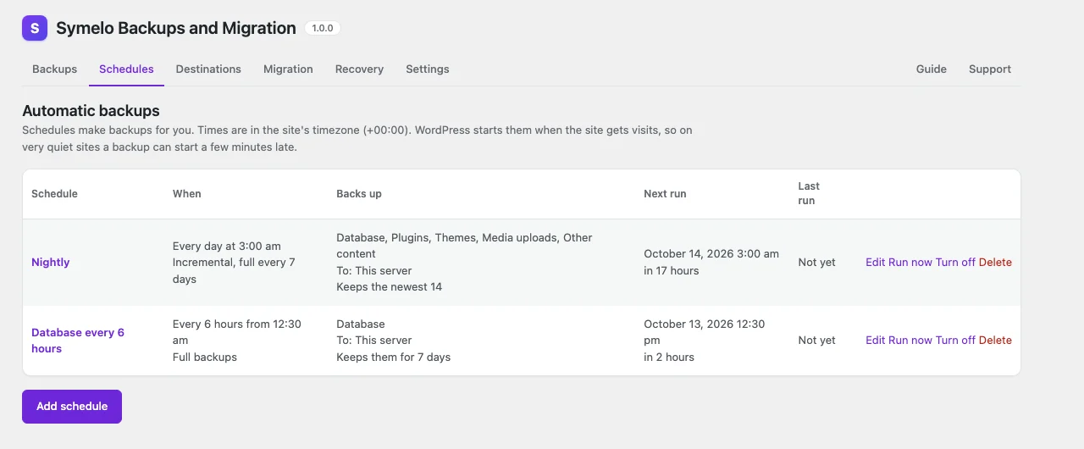Delete the Nightly schedule
1084x449 pixels.
coord(995,263)
